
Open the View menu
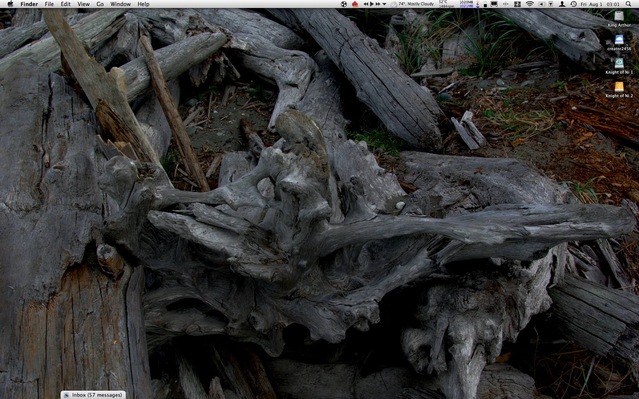pyautogui.click(x=84, y=4)
